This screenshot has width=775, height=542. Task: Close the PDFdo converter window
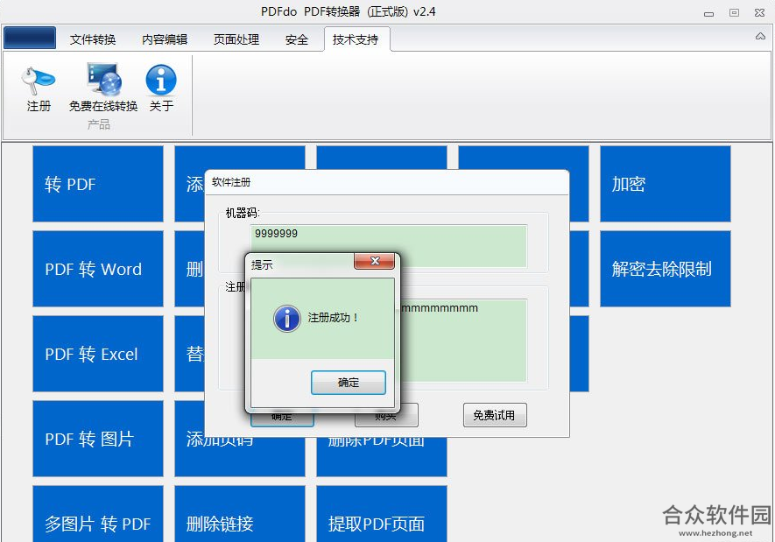click(x=760, y=13)
